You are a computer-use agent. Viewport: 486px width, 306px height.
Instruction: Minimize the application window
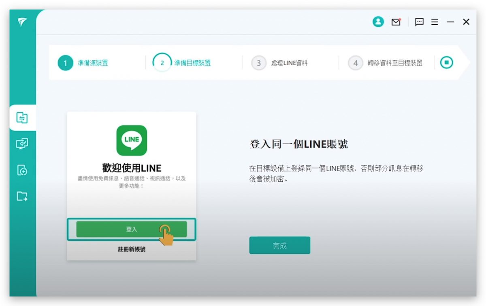tap(450, 22)
